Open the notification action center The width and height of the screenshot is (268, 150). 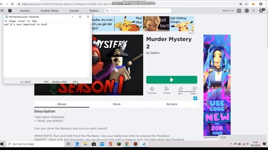[264, 144]
